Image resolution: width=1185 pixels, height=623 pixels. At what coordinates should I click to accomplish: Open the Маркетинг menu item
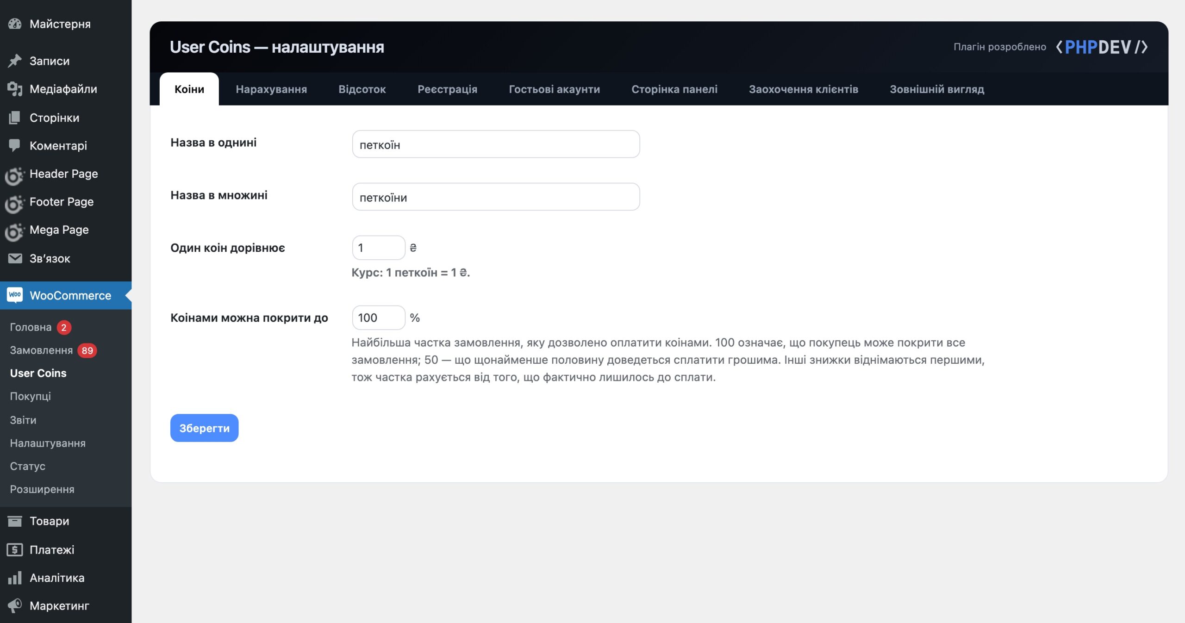point(59,605)
